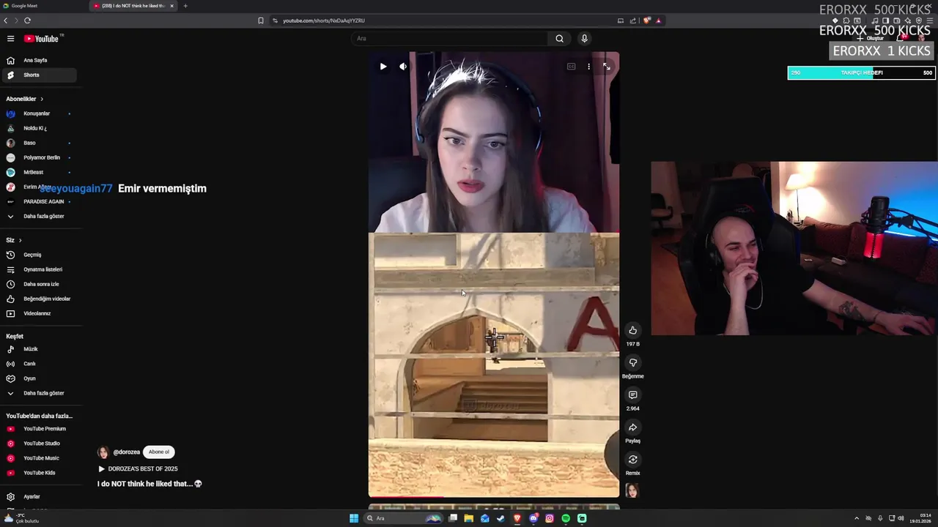Open the Noldu Ki channel subscription
Screen dimensions: 938x527
point(38,128)
